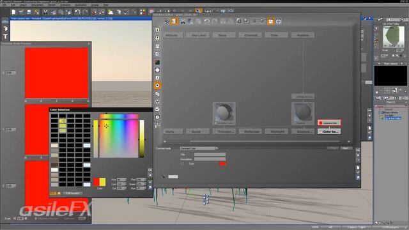Select the red Constant Color node
The width and height of the screenshot is (409, 230).
[329, 123]
